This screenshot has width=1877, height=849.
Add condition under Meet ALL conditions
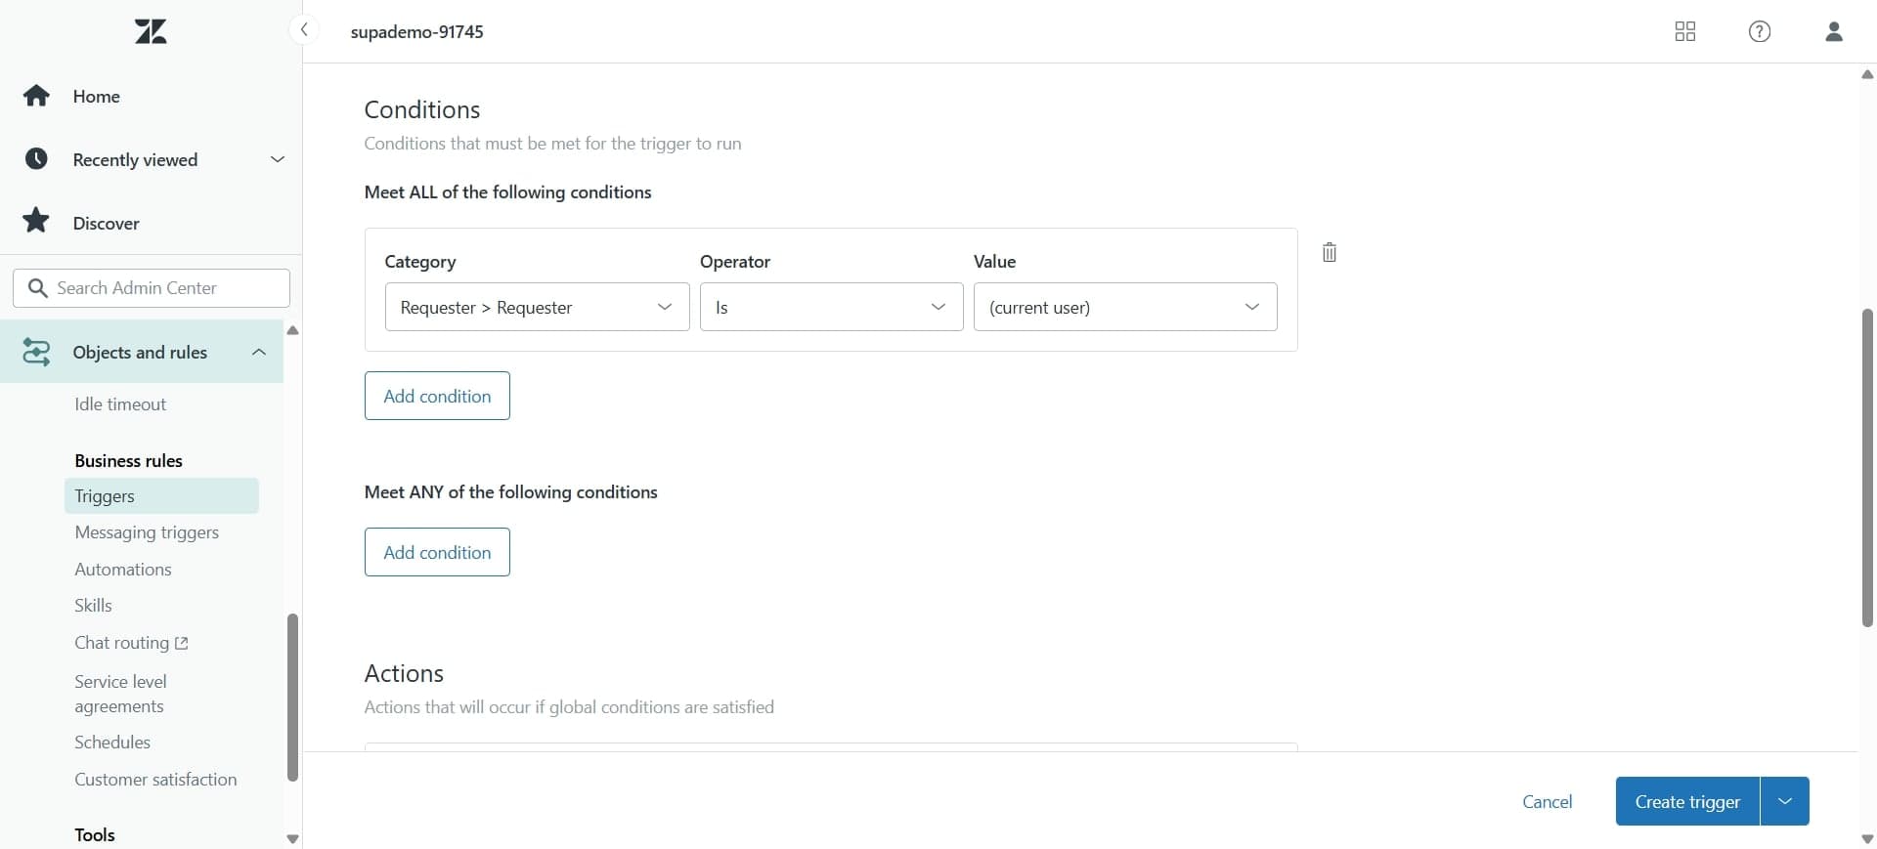pos(437,396)
